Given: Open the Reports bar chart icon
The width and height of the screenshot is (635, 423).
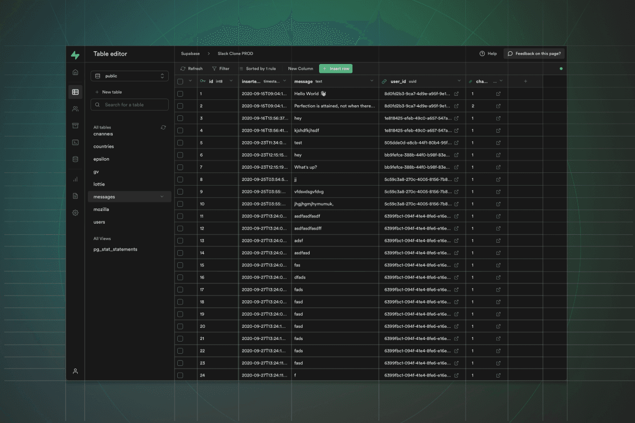Looking at the screenshot, I should tap(75, 179).
